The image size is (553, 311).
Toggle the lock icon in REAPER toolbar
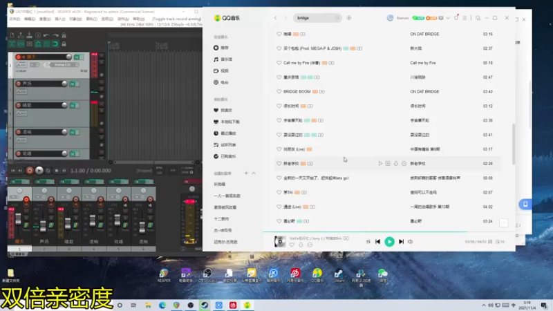64,44
